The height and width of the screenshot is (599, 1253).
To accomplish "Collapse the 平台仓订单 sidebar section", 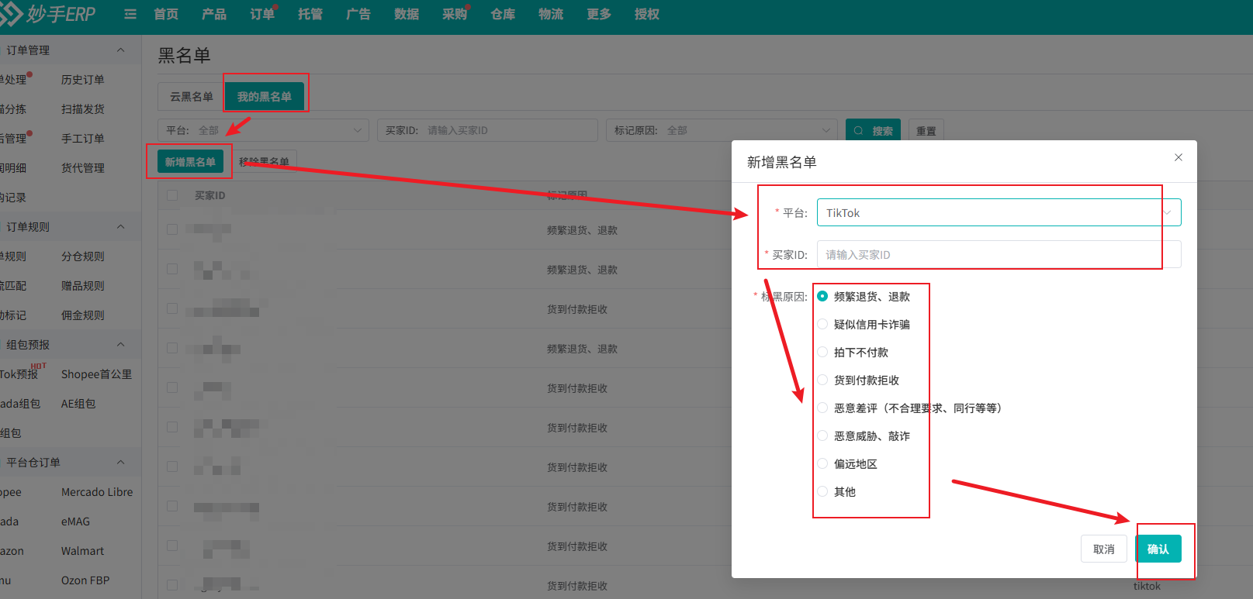I will (120, 462).
